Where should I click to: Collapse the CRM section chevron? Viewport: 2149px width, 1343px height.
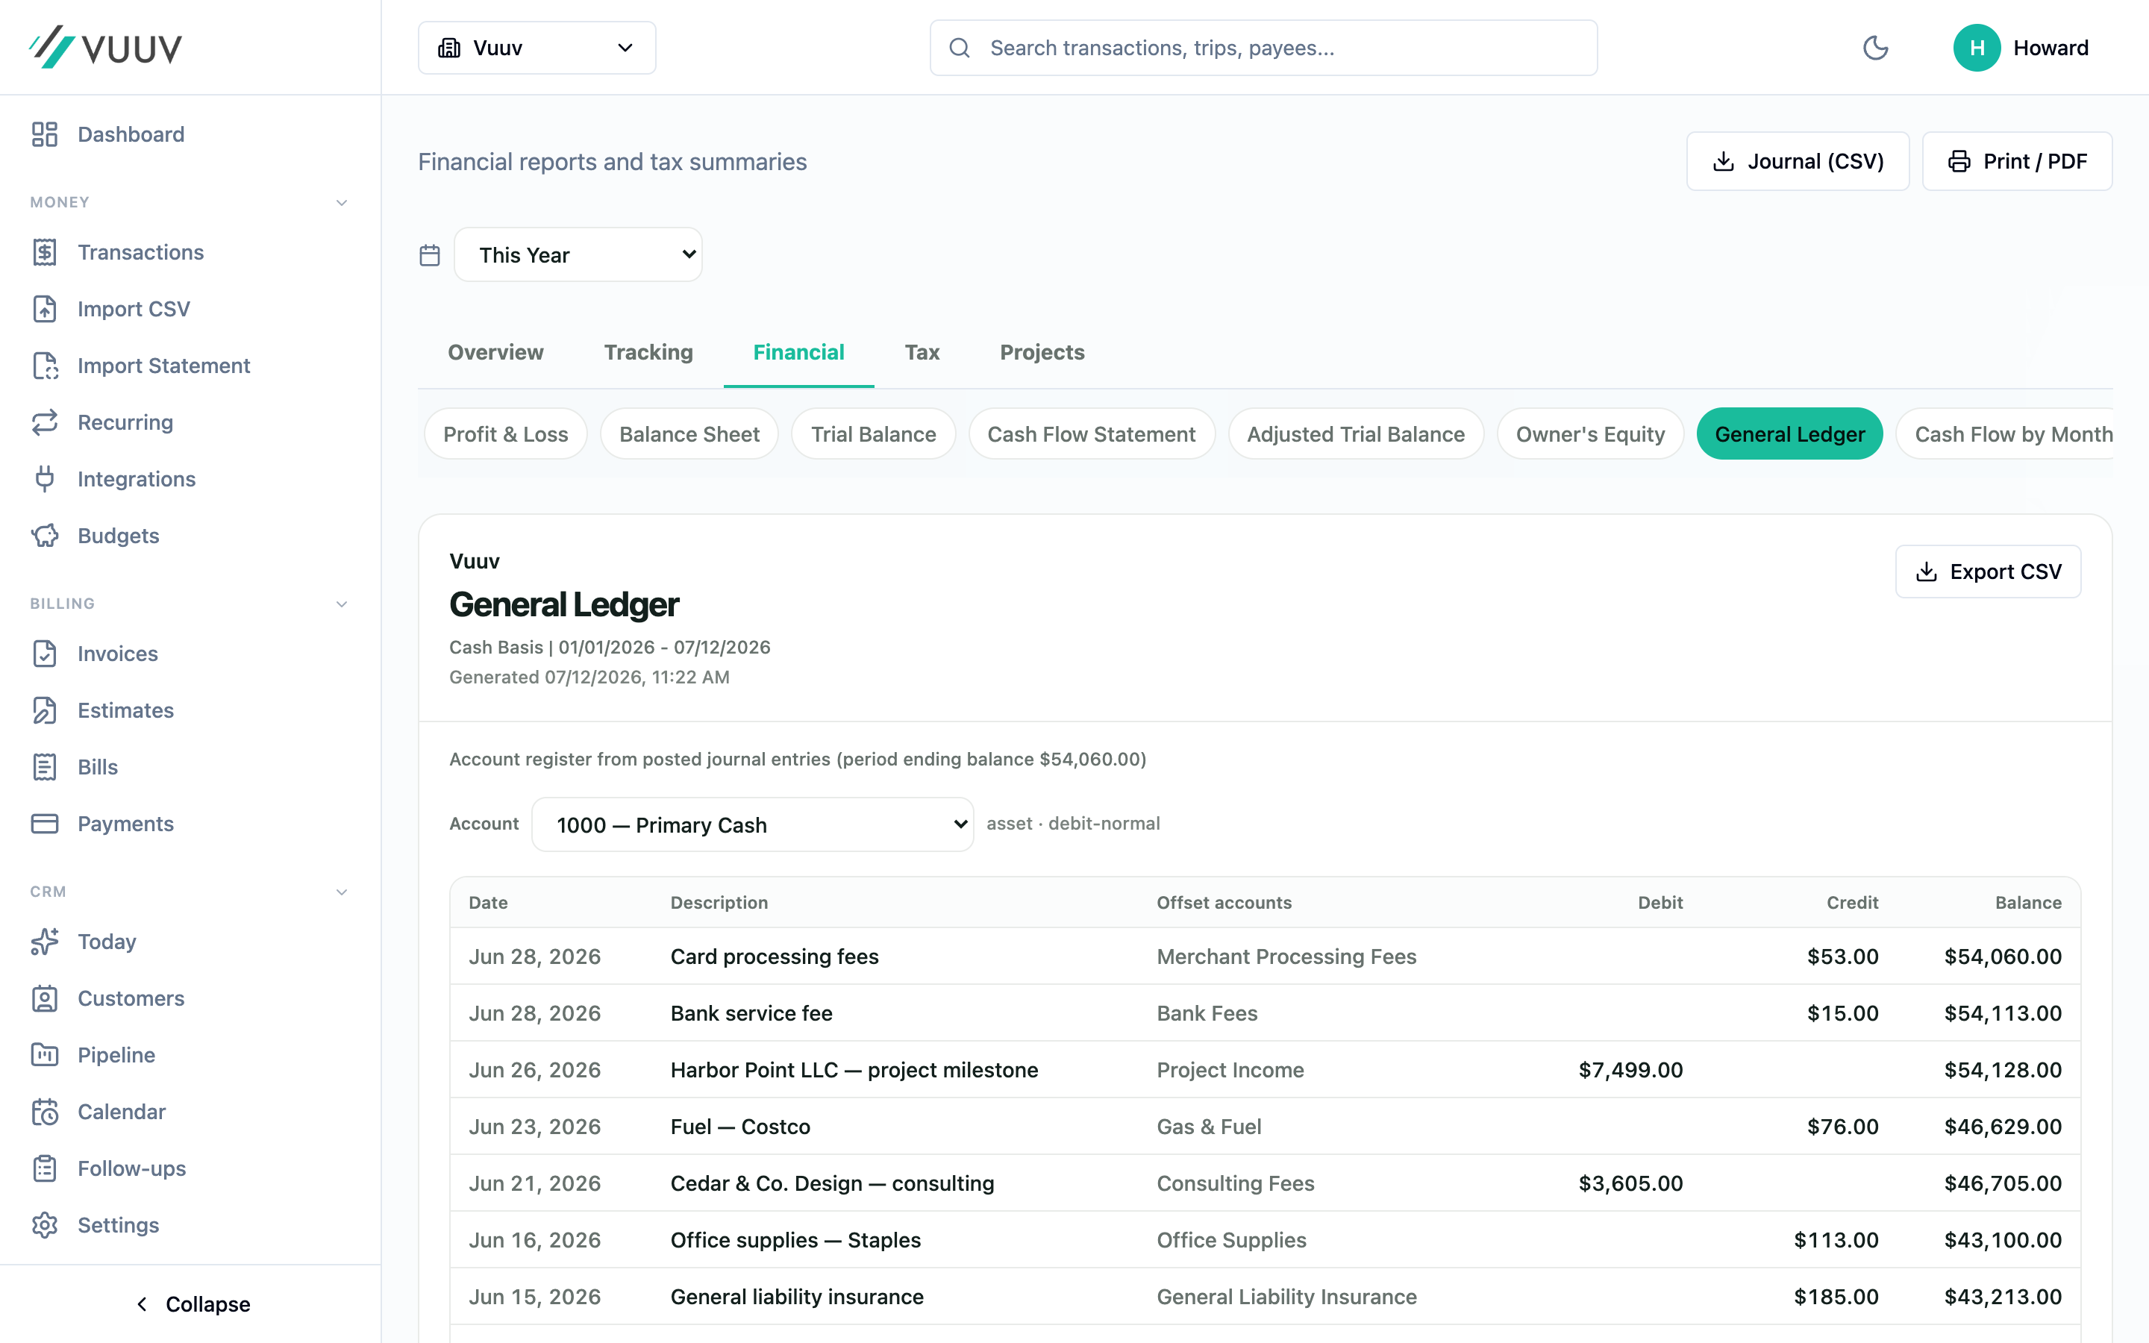point(342,892)
